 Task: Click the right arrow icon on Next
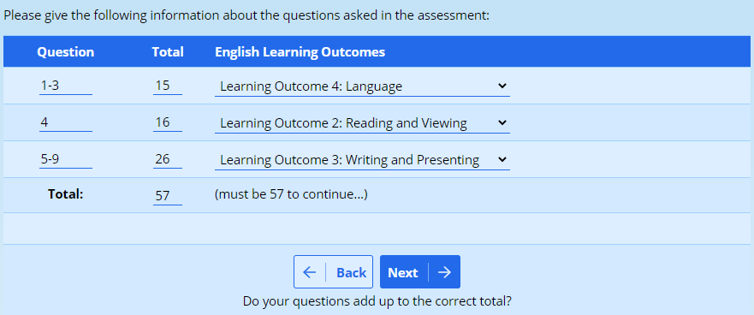(445, 272)
